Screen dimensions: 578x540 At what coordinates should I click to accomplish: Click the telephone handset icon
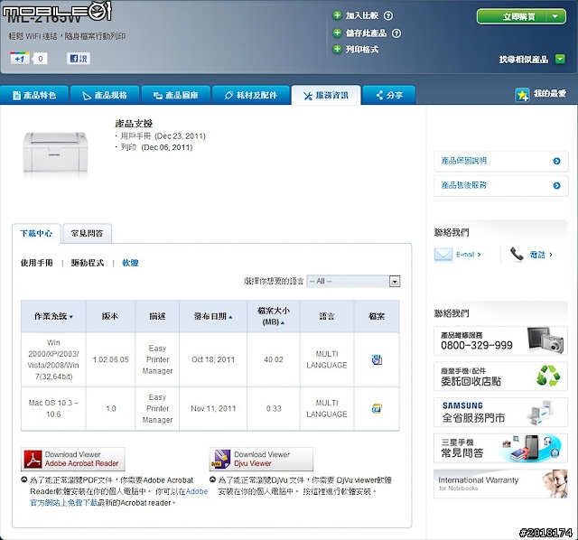(517, 254)
